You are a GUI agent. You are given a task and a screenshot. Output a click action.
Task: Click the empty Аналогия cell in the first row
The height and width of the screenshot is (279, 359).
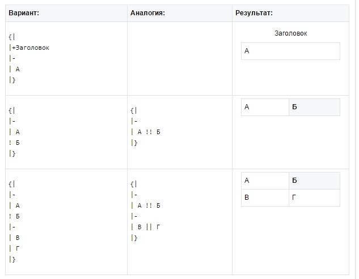[x=179, y=58]
